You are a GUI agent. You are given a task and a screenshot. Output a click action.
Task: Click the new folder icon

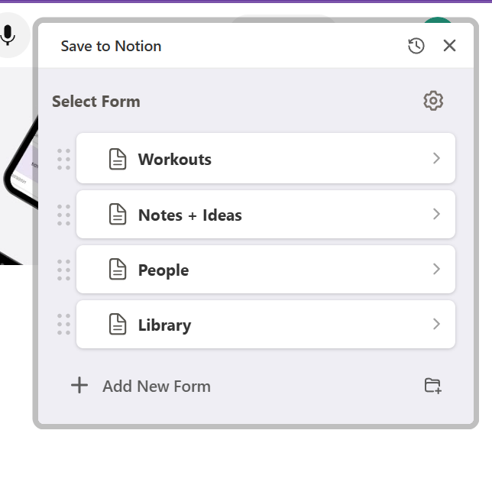pos(433,386)
